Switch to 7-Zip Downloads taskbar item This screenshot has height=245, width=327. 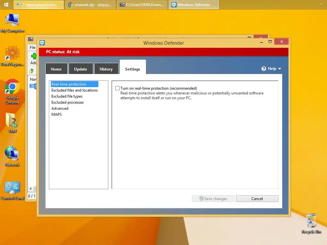tap(142, 4)
